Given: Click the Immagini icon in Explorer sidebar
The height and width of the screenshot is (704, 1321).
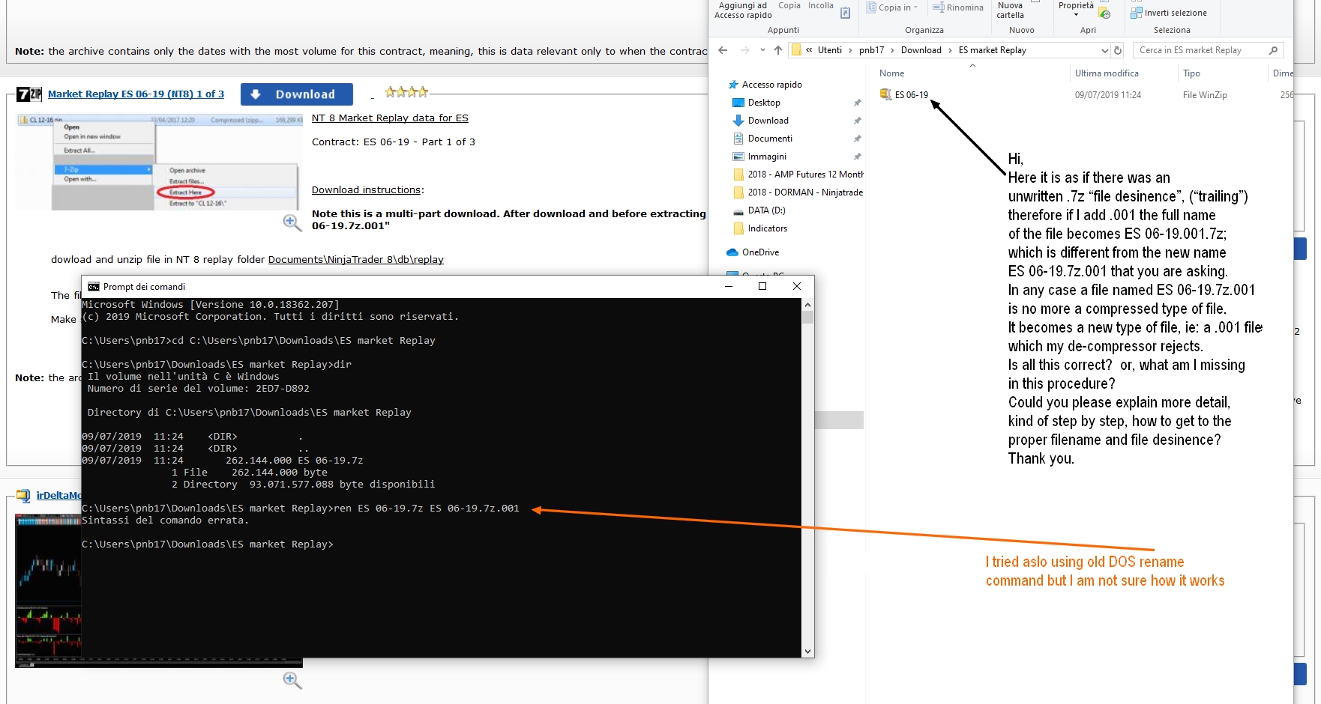Looking at the screenshot, I should tap(738, 157).
